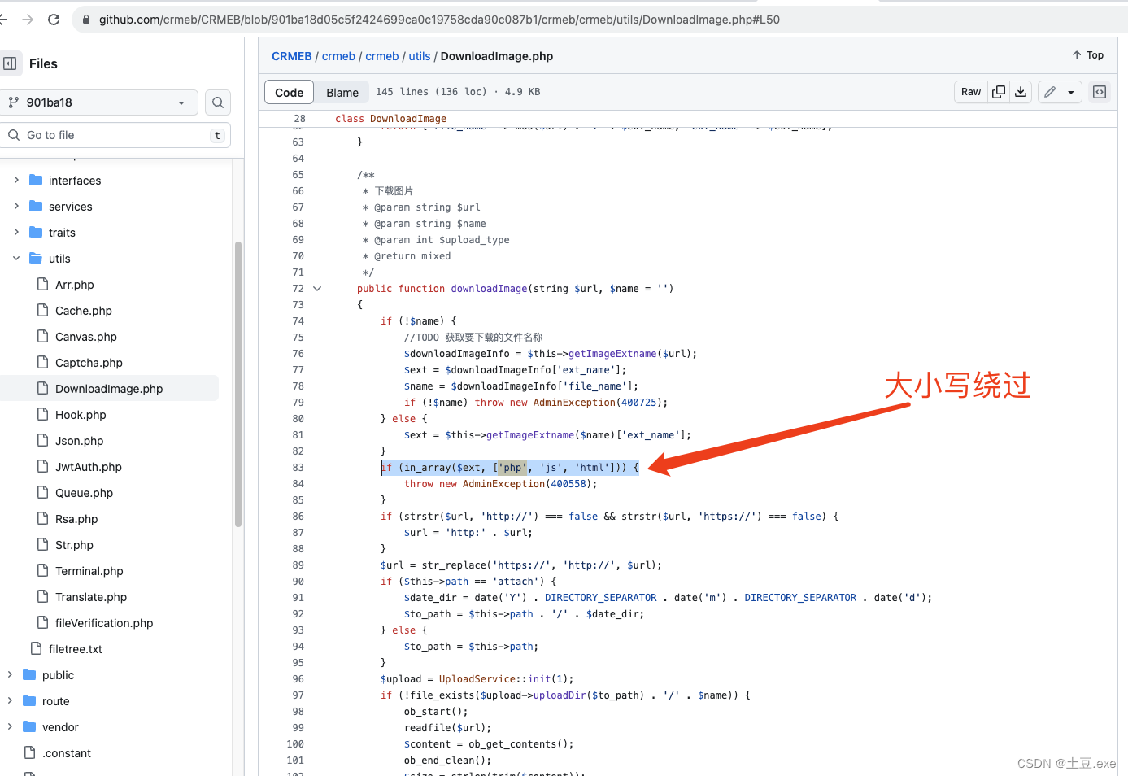The height and width of the screenshot is (776, 1128).
Task: Collapse the Files side panel icon
Action: (10, 63)
